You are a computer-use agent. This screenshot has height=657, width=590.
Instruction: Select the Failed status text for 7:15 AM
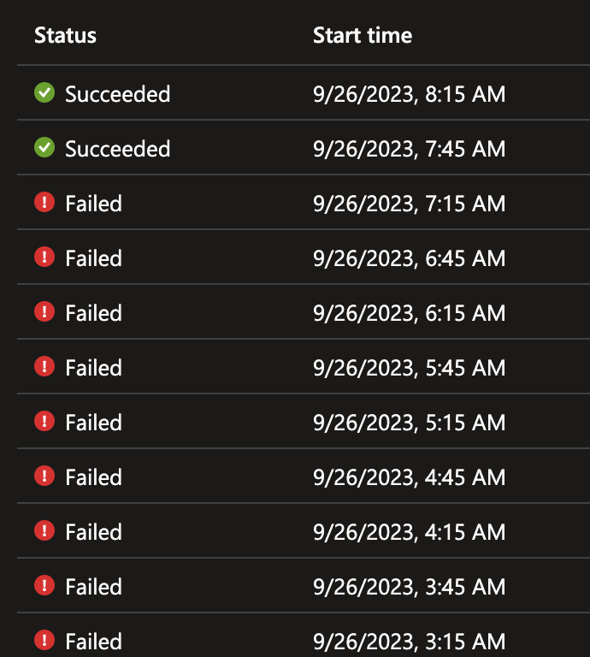click(93, 204)
